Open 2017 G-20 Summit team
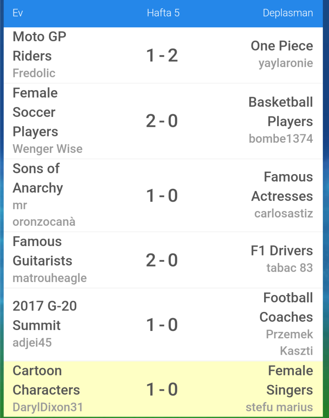Viewport: 329px width, 418px height. (x=45, y=316)
